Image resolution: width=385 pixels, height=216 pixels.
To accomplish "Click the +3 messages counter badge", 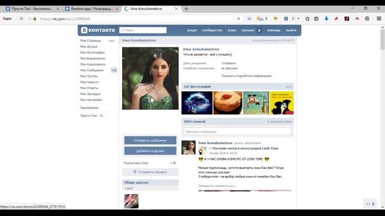I will [x=114, y=70].
